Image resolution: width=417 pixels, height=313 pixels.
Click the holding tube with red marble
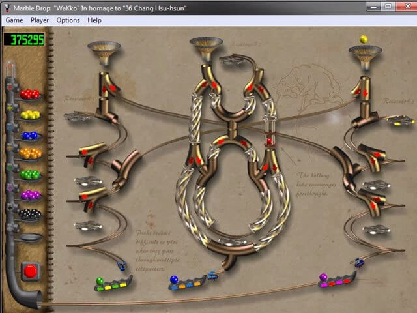point(269,132)
